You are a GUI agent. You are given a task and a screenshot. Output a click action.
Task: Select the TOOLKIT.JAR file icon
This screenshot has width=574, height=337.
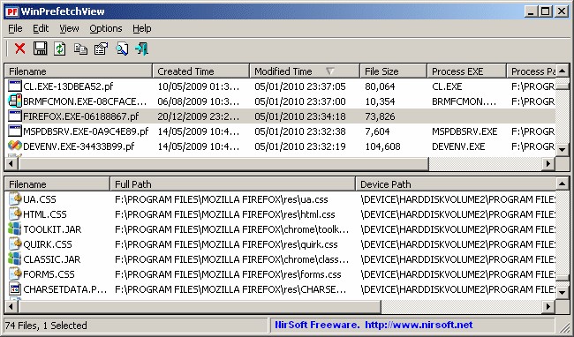tap(15, 228)
